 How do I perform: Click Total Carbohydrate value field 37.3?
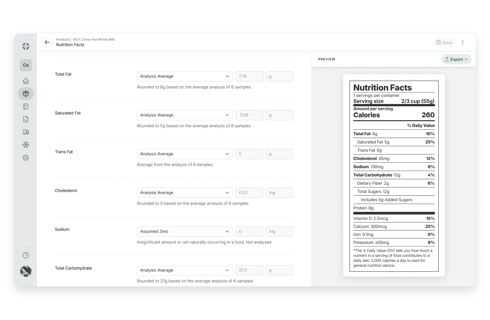tap(249, 270)
